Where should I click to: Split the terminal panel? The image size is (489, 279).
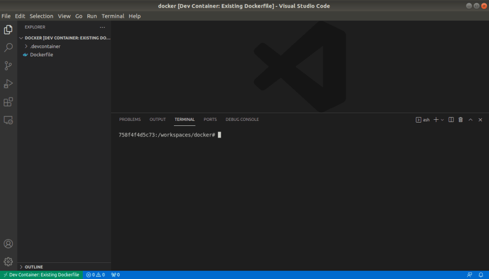(451, 120)
